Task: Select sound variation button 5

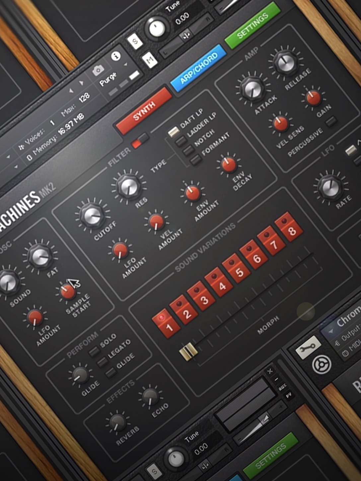Action: [236, 270]
